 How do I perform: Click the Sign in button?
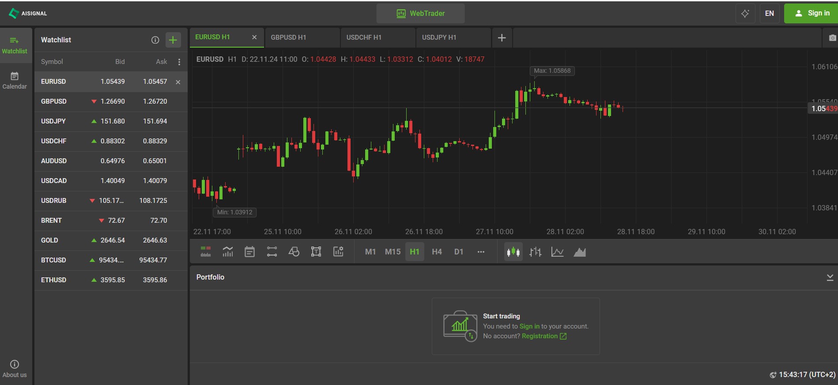click(812, 13)
